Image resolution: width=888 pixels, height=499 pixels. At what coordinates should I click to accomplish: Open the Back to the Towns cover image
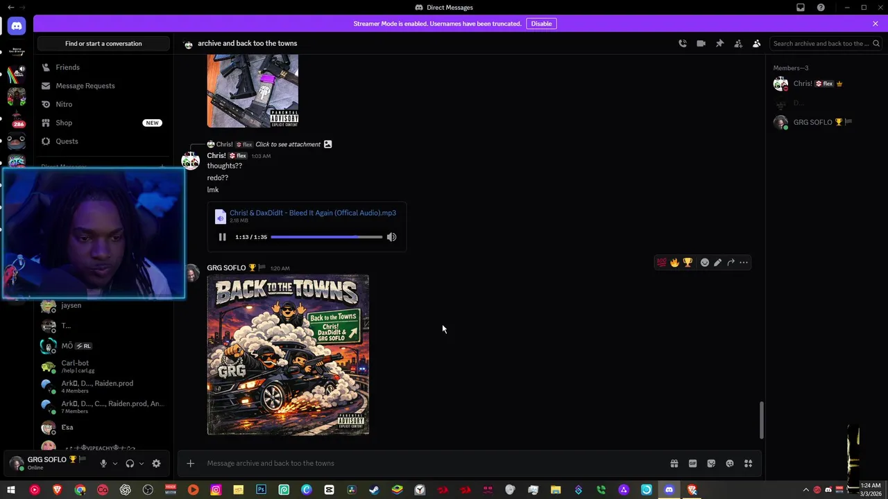pyautogui.click(x=288, y=355)
